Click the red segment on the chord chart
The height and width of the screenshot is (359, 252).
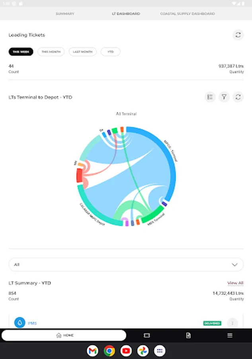(x=79, y=176)
